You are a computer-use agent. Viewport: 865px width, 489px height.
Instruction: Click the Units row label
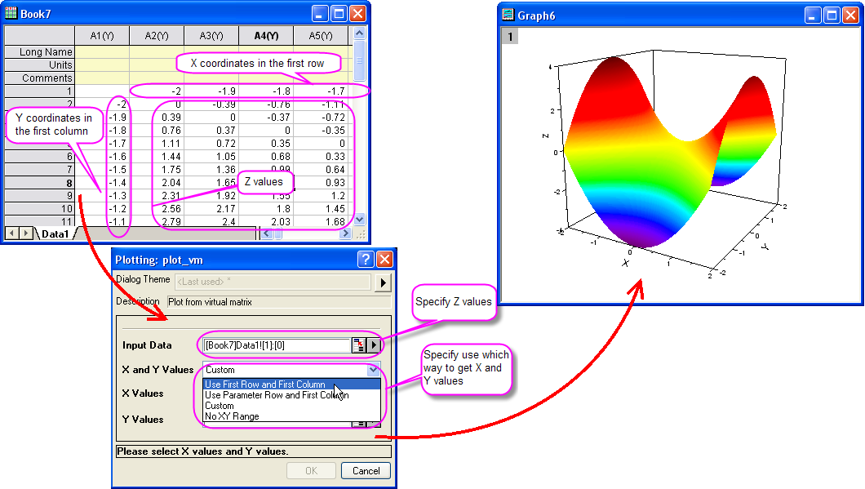pos(40,65)
